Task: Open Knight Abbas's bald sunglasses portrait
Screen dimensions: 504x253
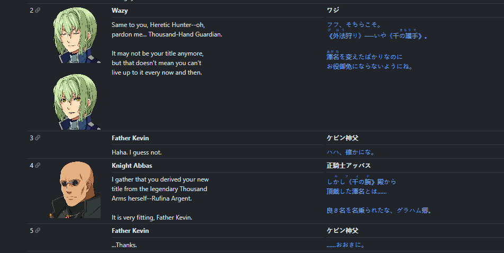Action: [x=75, y=189]
